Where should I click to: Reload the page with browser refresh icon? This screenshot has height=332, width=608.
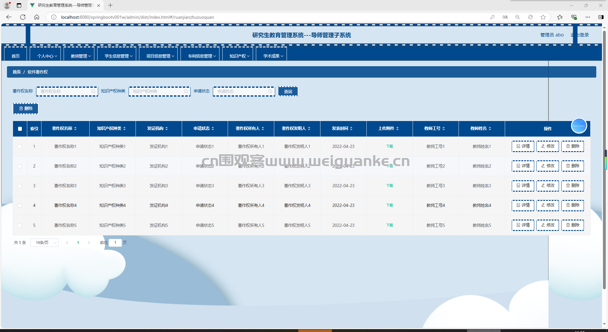point(23,17)
